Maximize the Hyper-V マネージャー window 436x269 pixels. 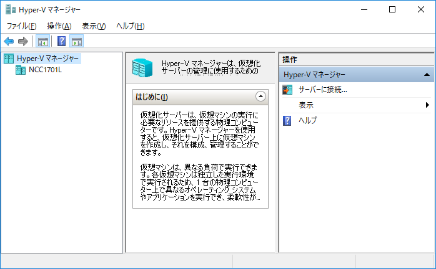coord(392,10)
